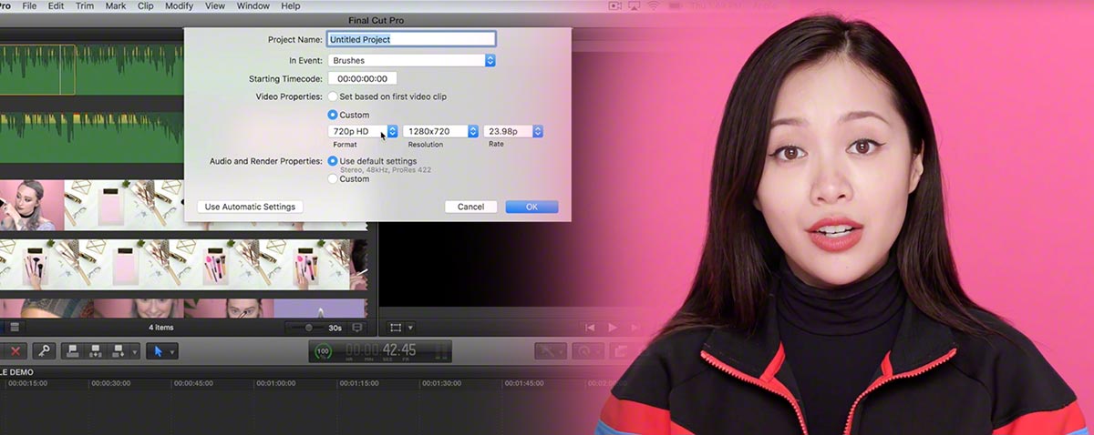This screenshot has height=435, width=1094.
Task: Choose the blue Select arrow tool
Action: click(157, 350)
